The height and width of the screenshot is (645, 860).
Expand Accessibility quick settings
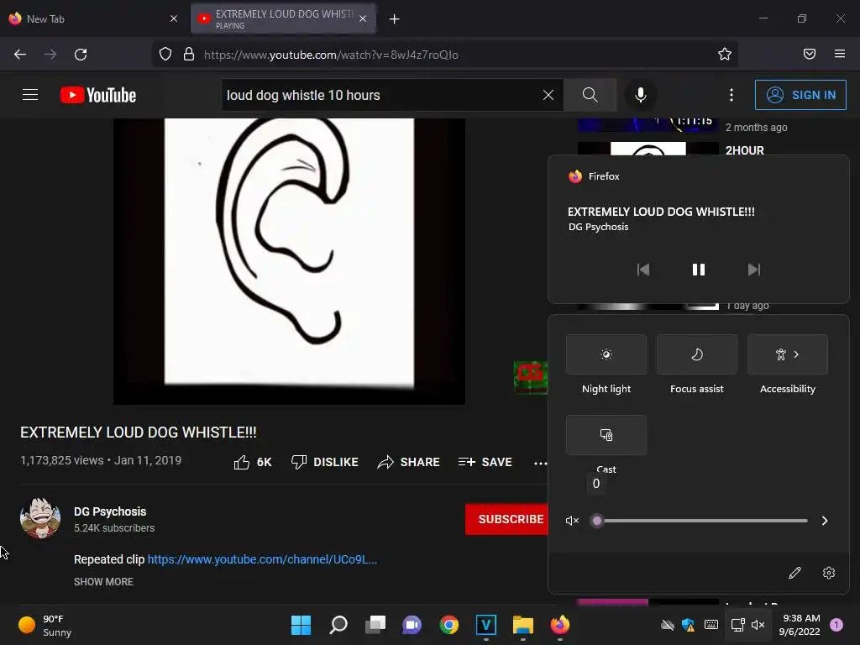tap(788, 354)
